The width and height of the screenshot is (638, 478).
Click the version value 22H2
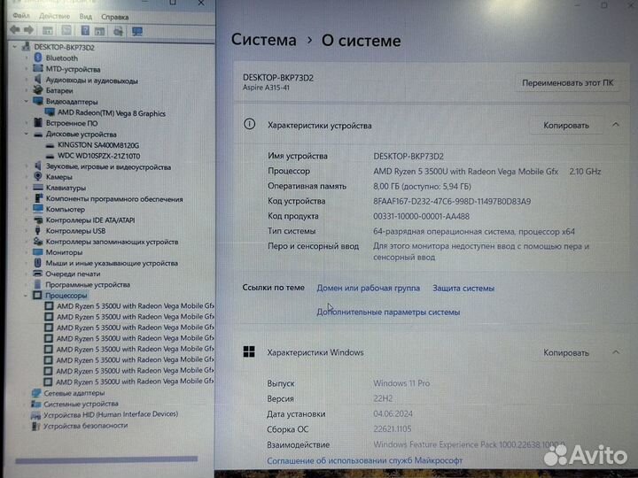click(383, 398)
